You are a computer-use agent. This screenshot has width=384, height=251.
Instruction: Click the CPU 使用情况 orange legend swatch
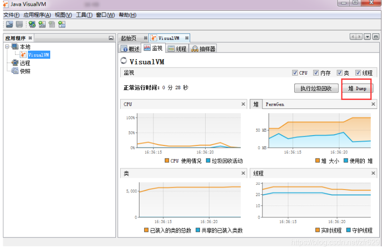click(167, 160)
